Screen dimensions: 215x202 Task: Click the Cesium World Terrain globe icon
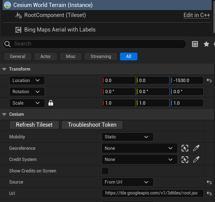8,5
